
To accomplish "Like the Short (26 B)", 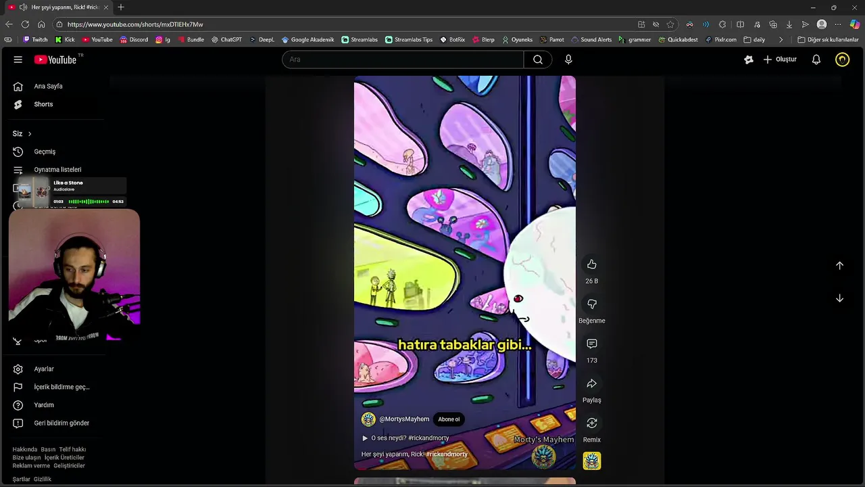I will point(592,264).
